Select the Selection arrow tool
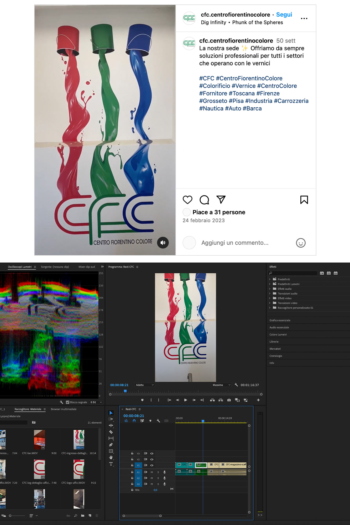 tap(111, 413)
